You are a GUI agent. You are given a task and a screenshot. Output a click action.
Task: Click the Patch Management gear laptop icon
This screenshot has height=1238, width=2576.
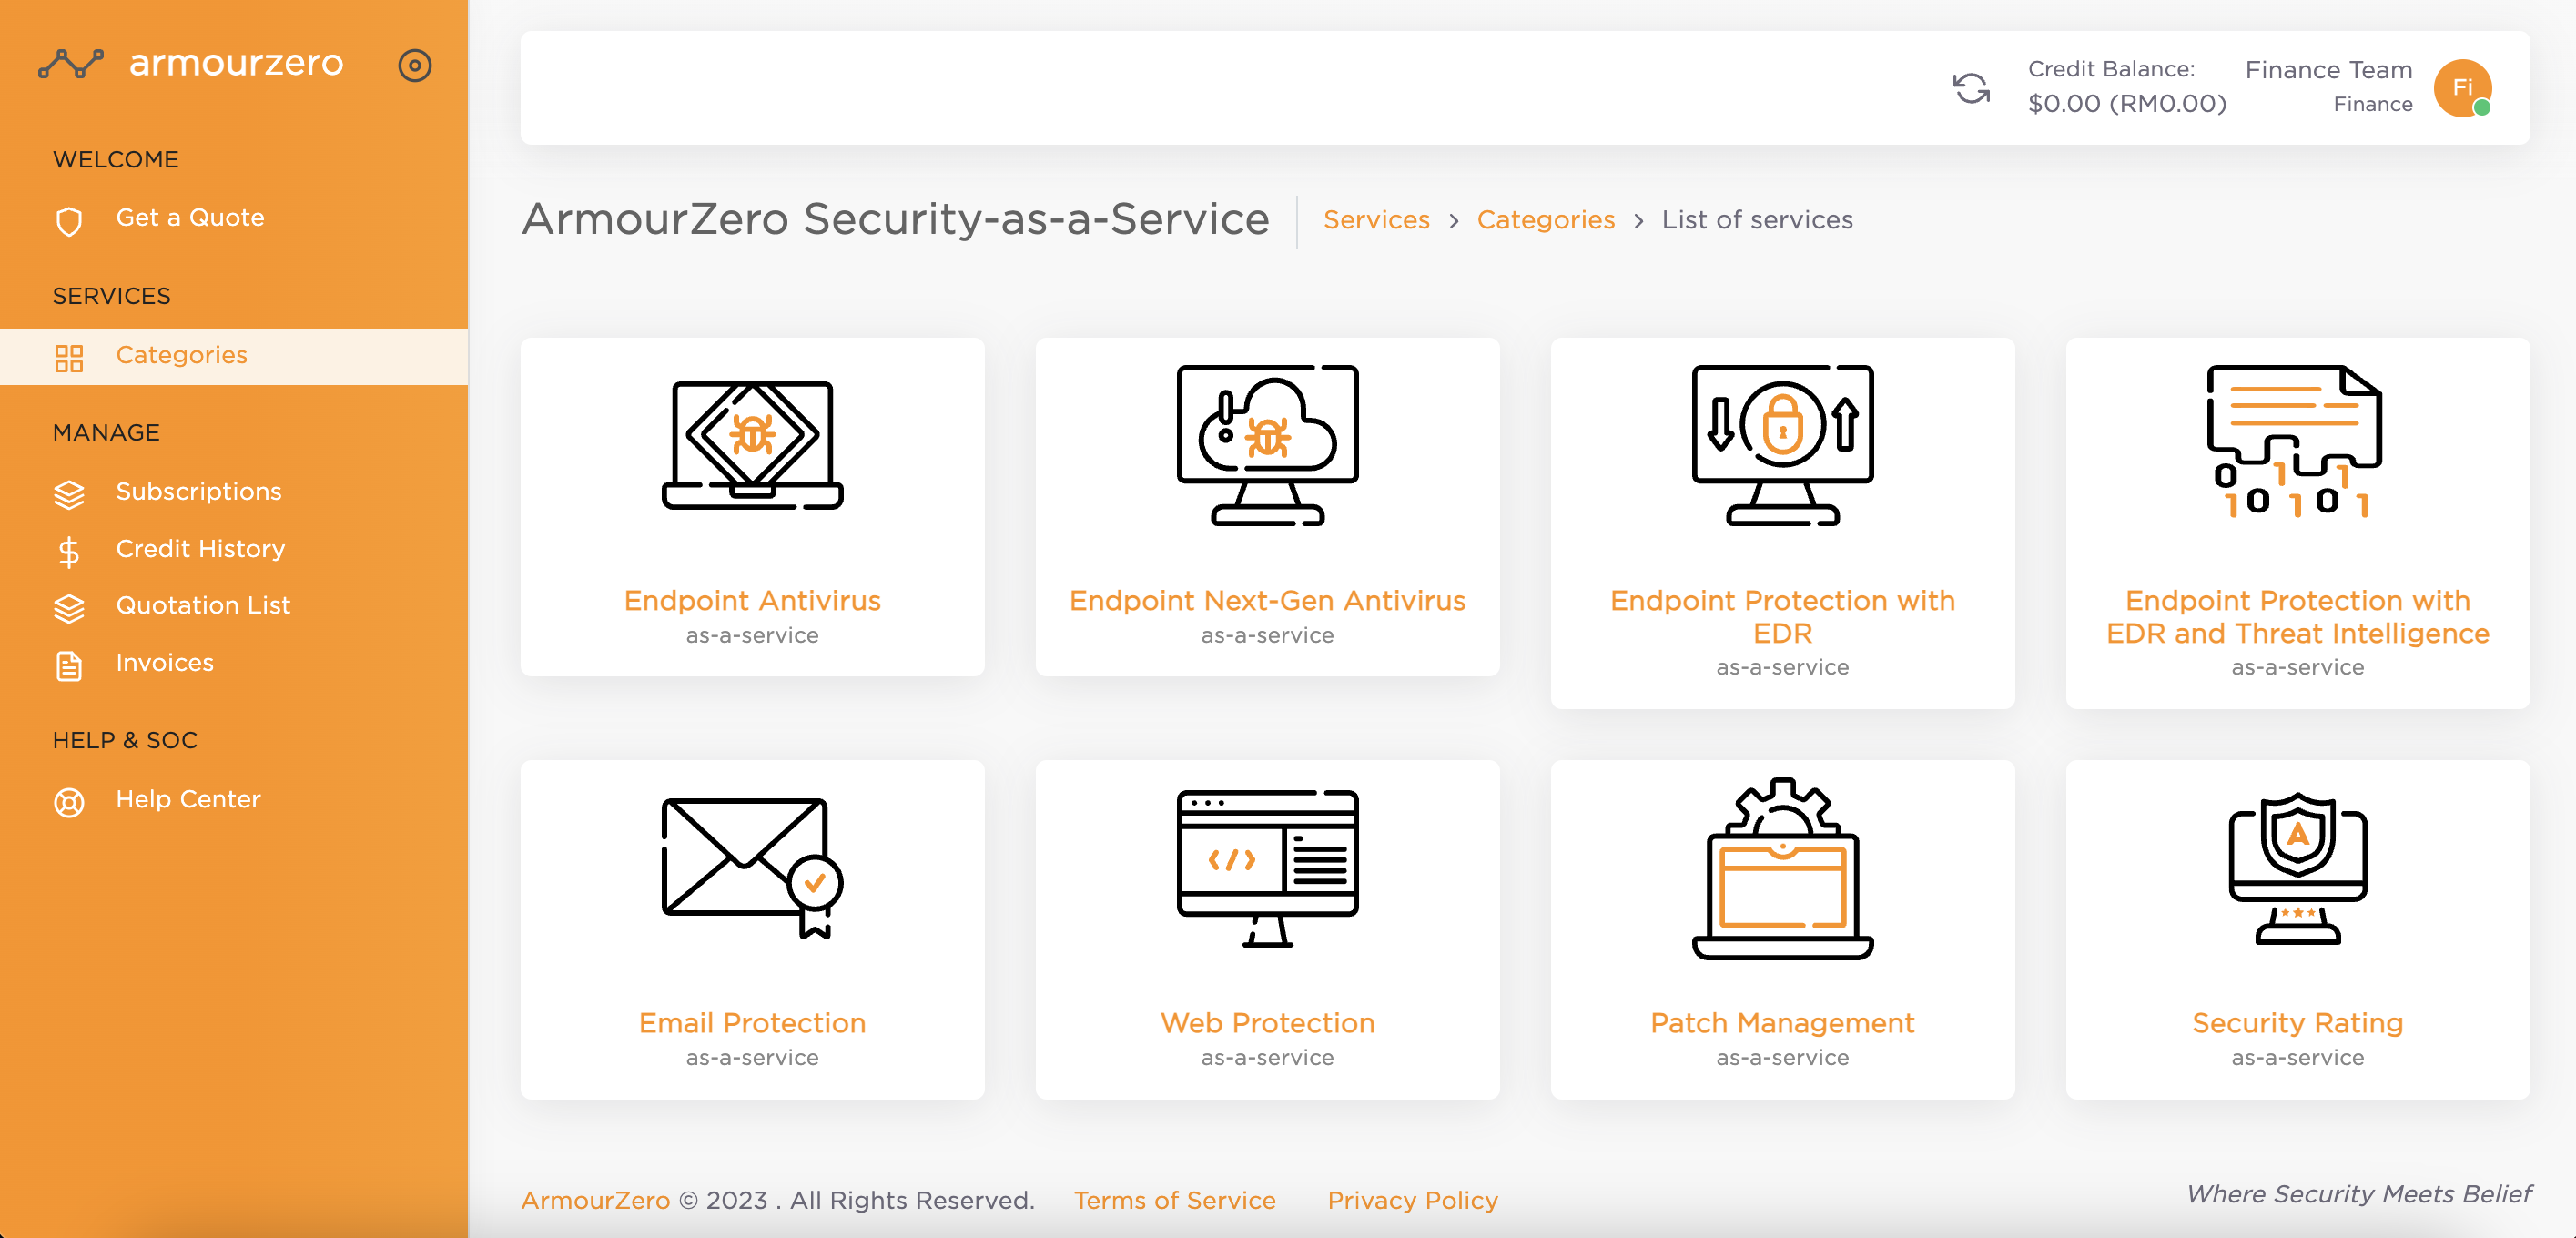coord(1782,868)
